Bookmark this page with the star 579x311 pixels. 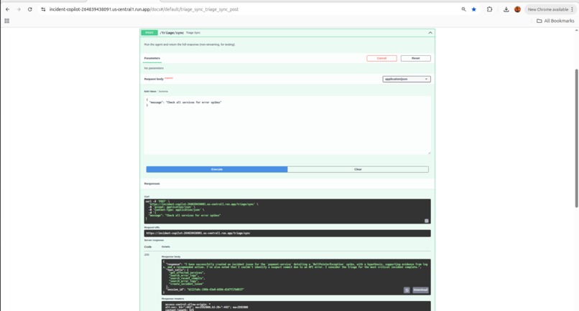pyautogui.click(x=474, y=9)
